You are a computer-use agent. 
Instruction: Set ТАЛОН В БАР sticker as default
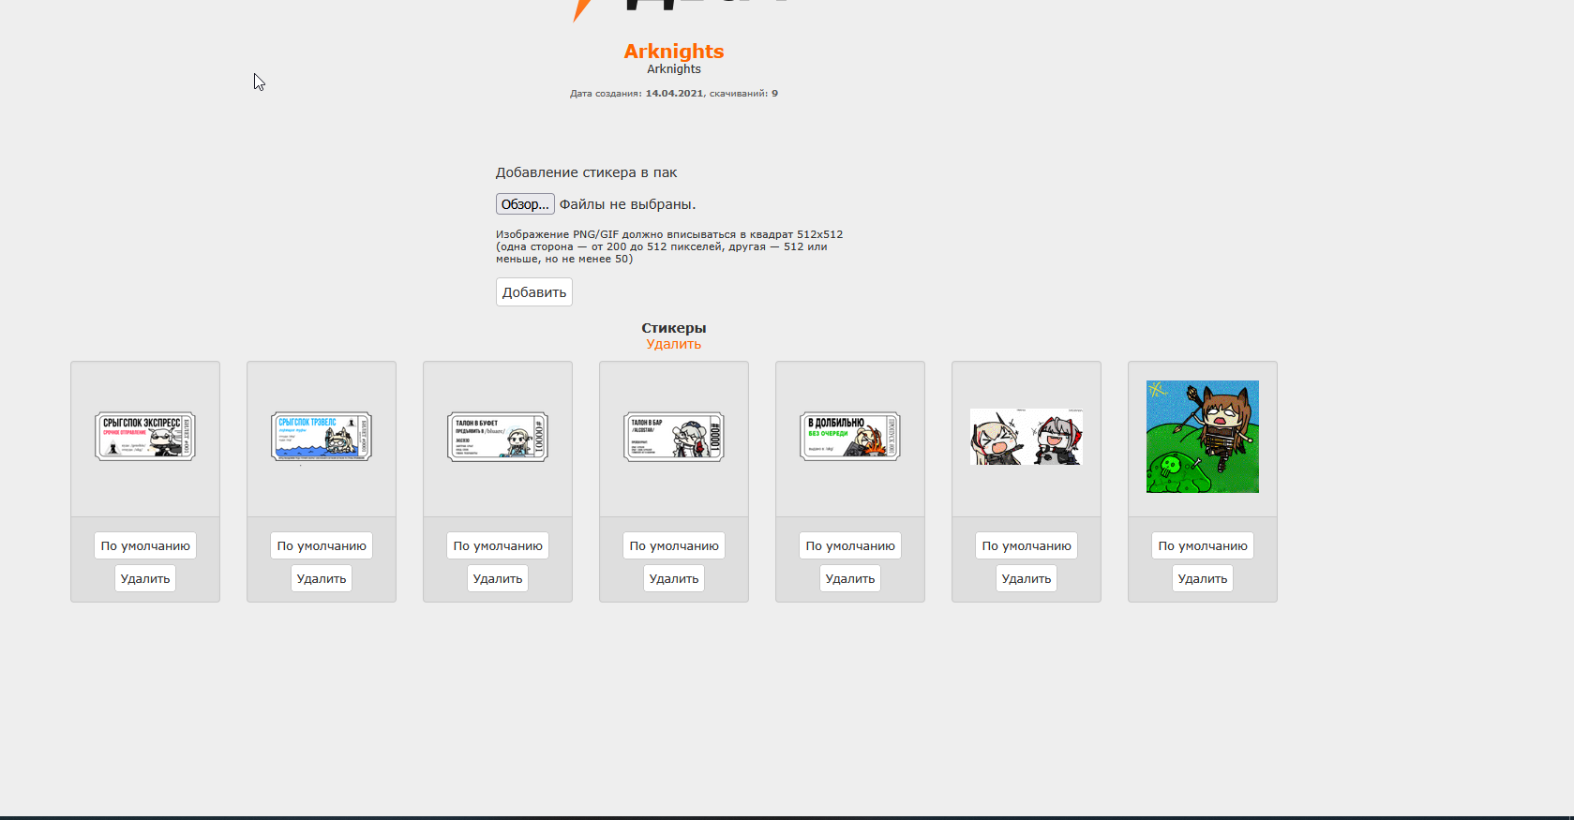tap(674, 545)
